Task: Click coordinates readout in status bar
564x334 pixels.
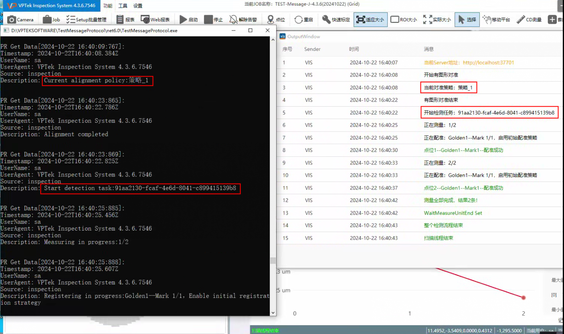Action: pyautogui.click(x=460, y=331)
